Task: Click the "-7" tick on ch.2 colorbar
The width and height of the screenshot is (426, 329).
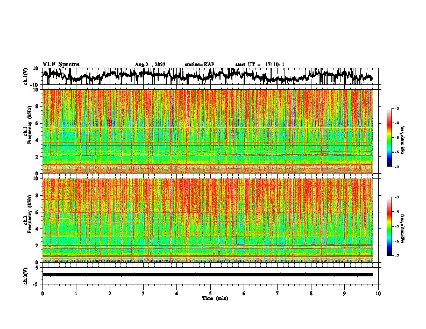Action: 396,256
